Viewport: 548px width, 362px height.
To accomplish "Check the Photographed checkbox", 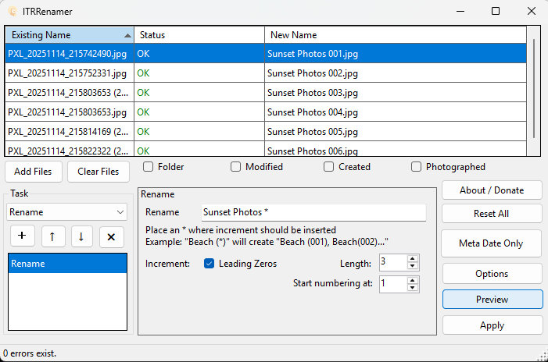I will (x=416, y=167).
